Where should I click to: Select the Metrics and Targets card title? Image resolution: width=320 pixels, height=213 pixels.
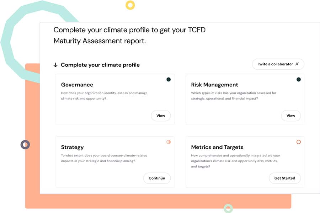(x=217, y=147)
